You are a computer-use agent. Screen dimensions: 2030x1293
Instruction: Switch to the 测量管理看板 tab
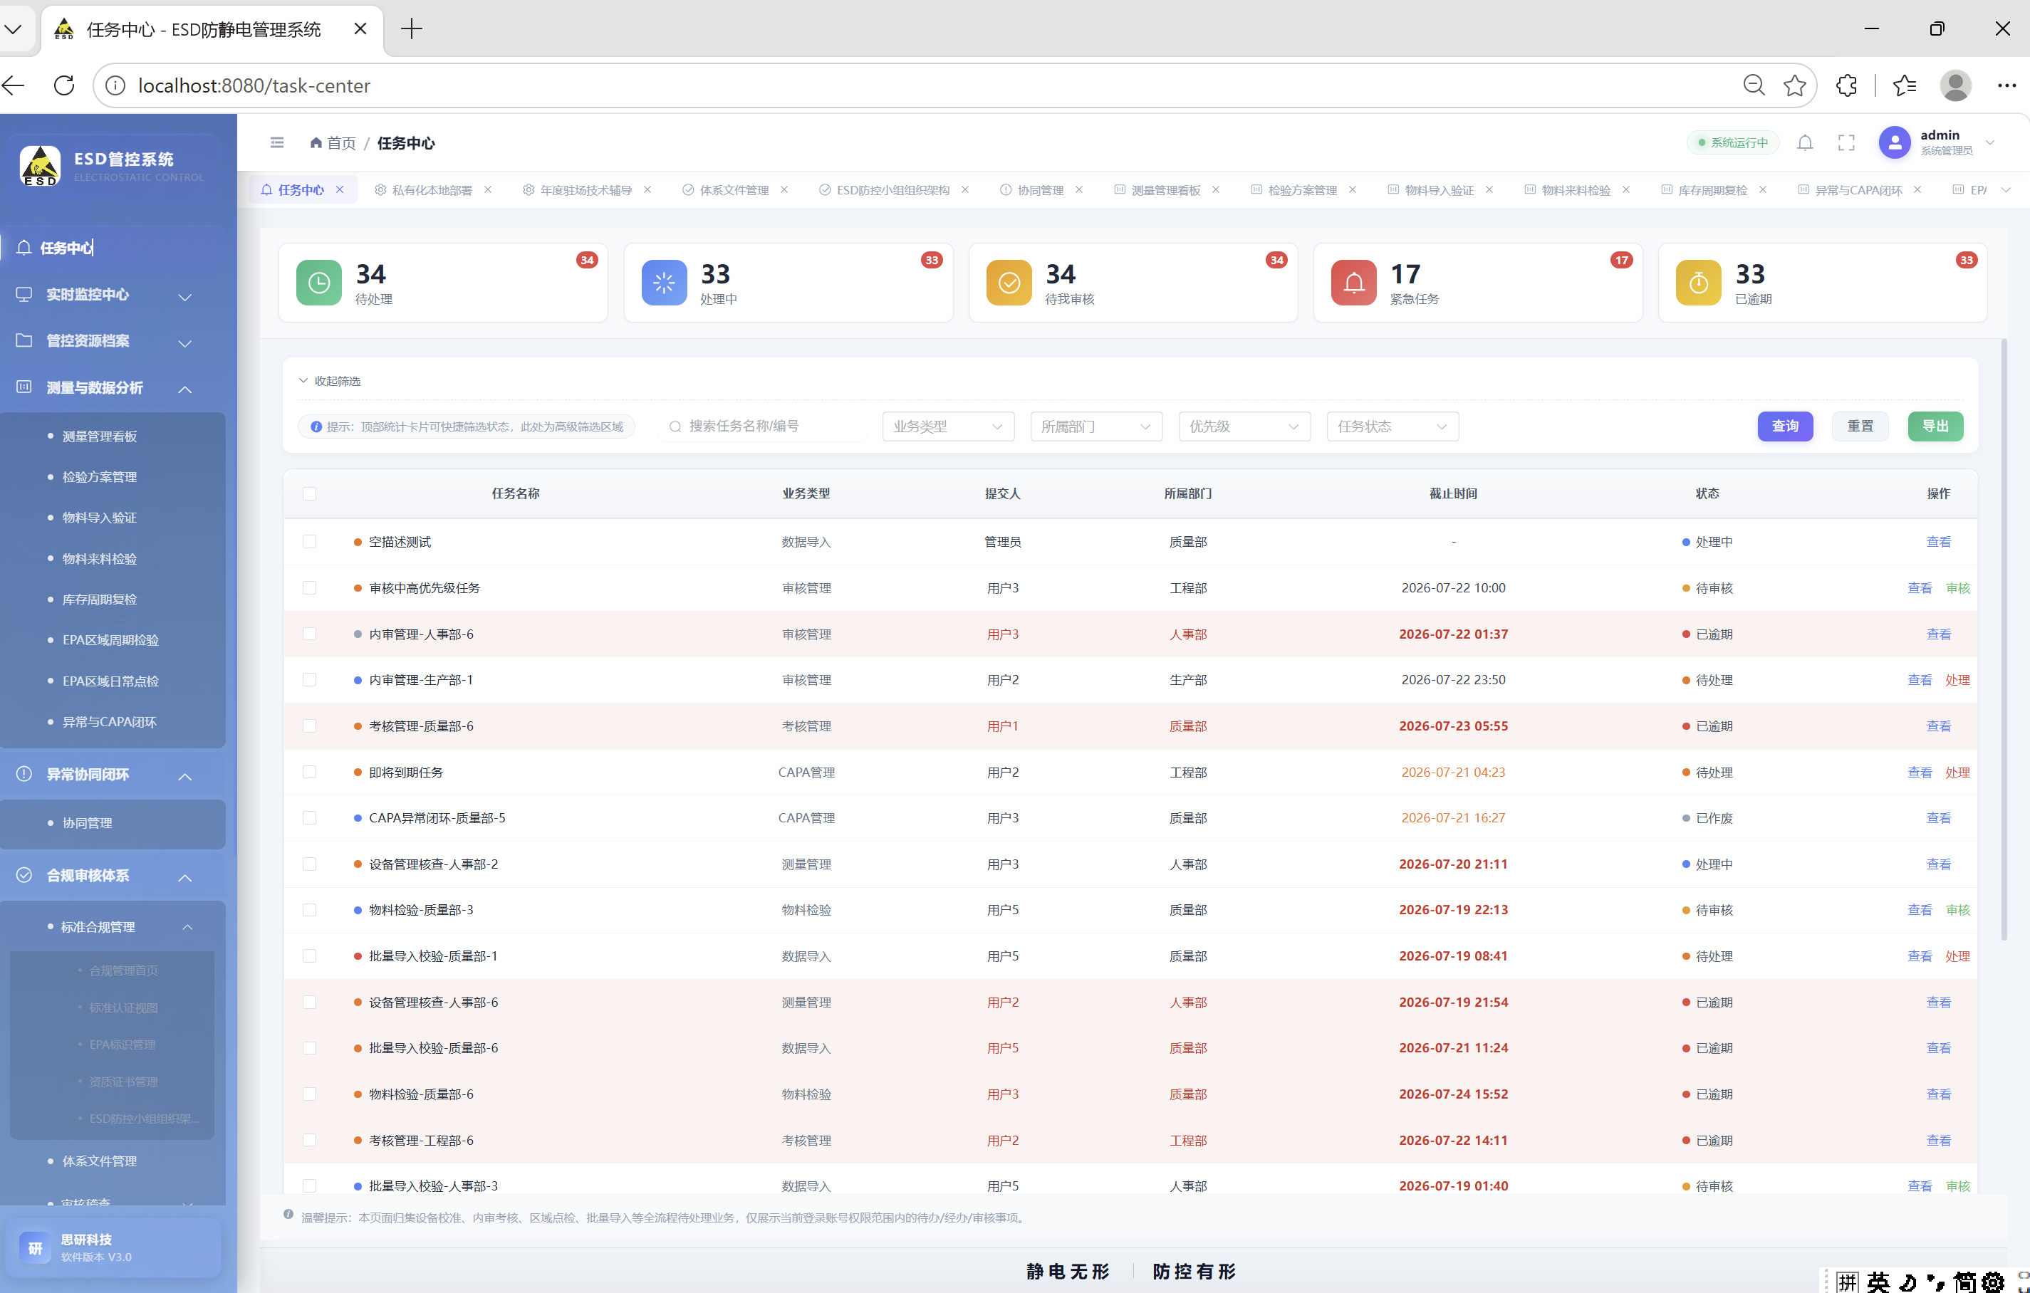point(1165,189)
